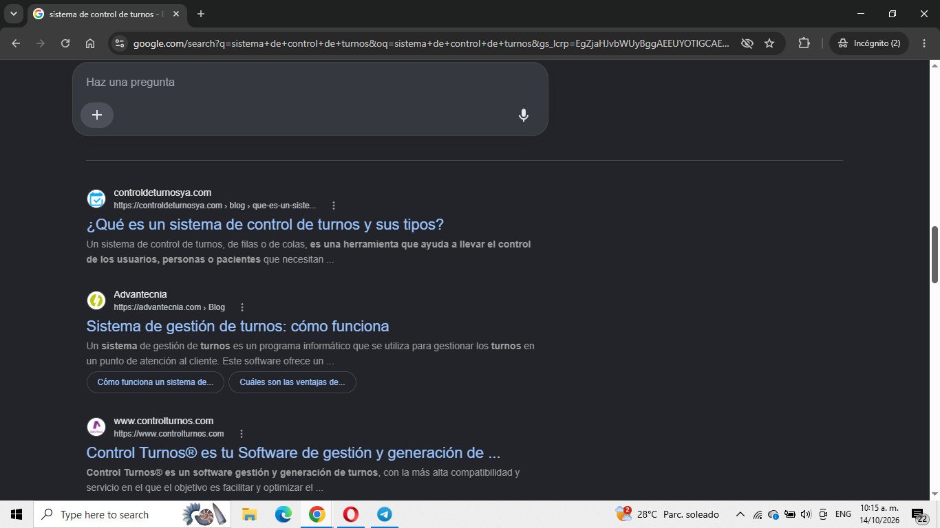Open Chrome three-dot menu
The width and height of the screenshot is (940, 528).
pyautogui.click(x=924, y=43)
